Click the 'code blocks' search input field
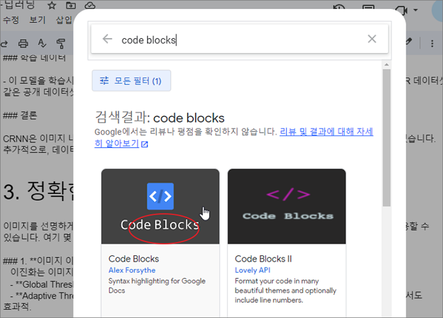 [239, 40]
